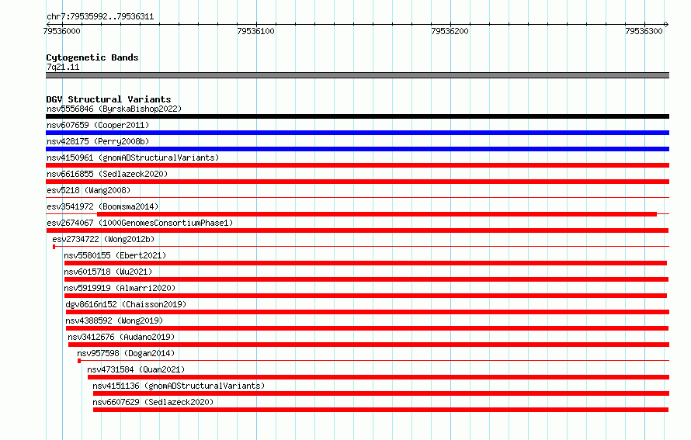This screenshot has width=691, height=440.
Task: Select nsv5919919 (Almarri2020) label
Action: pyautogui.click(x=120, y=288)
